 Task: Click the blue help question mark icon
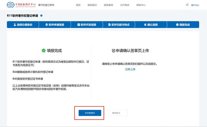[41, 16]
